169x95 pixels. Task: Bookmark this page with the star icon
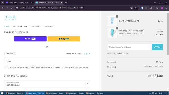click(135, 8)
